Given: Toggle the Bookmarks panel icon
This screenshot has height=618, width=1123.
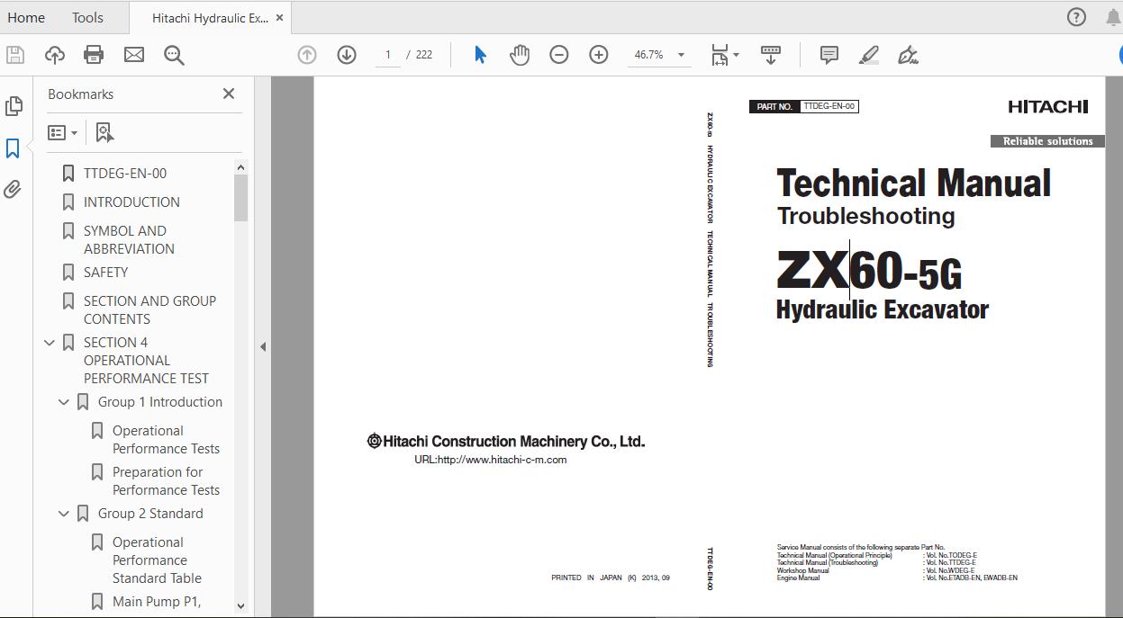Looking at the screenshot, I should click(x=13, y=148).
